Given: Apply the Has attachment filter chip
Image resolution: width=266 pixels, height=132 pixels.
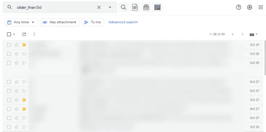Looking at the screenshot, I should click(60, 22).
